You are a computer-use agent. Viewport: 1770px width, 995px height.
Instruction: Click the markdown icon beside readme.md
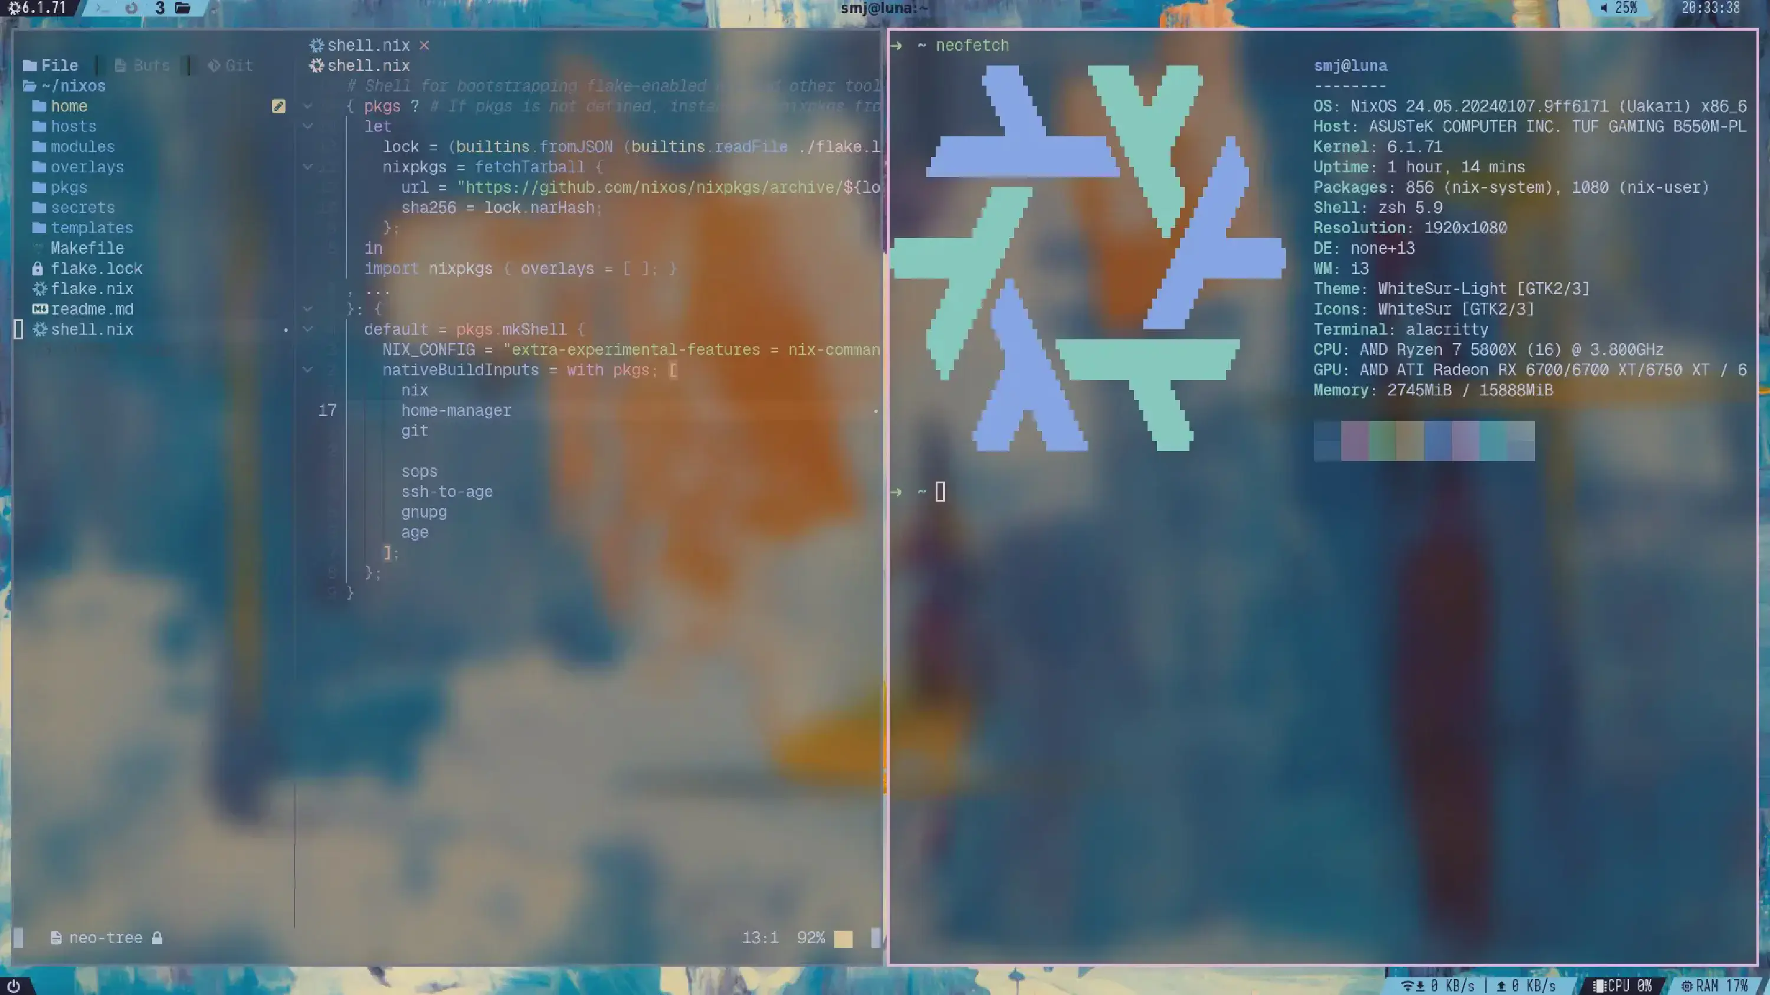(x=40, y=309)
